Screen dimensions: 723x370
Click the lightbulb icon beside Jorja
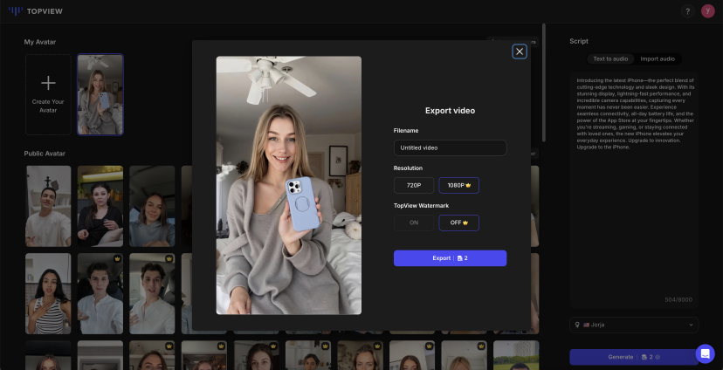[x=577, y=325]
